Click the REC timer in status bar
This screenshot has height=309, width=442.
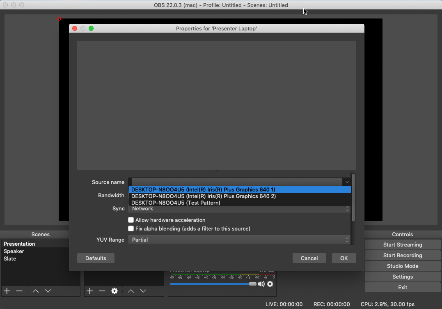coord(332,304)
